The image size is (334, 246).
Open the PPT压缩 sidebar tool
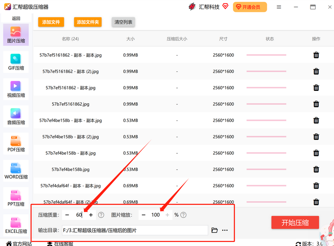16,198
